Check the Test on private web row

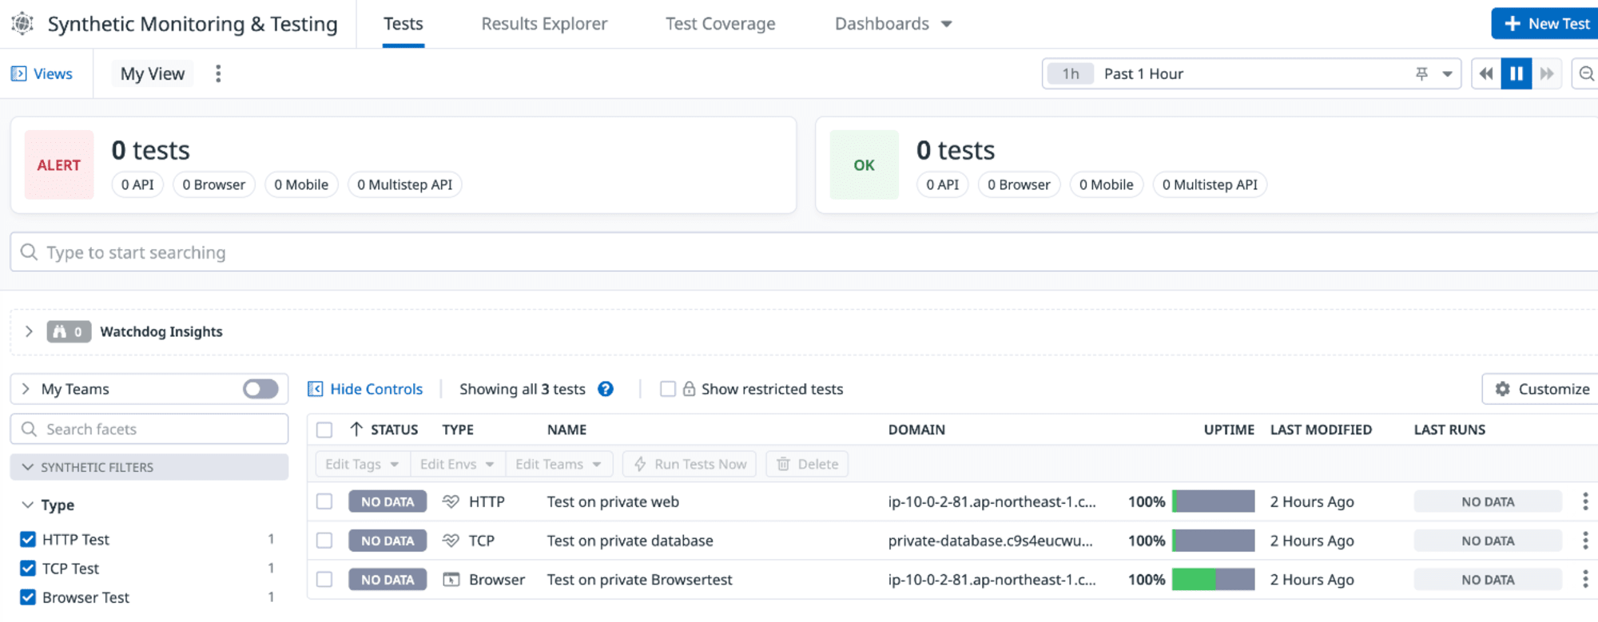(324, 501)
